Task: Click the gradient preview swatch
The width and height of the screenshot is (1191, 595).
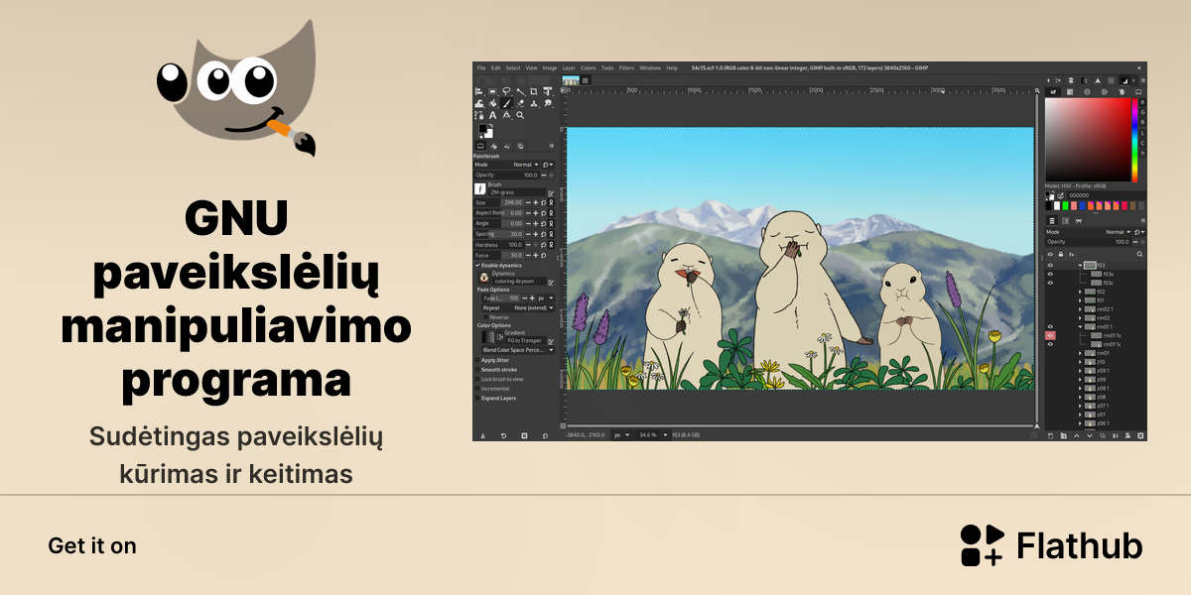Action: pos(488,337)
